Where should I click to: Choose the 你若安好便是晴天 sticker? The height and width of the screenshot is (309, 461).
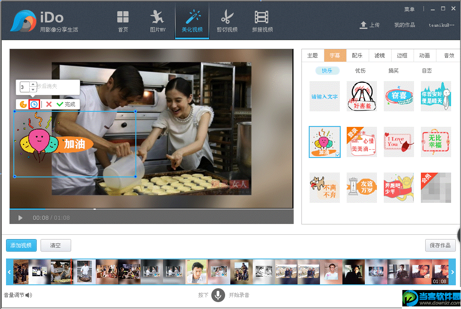[x=436, y=96]
